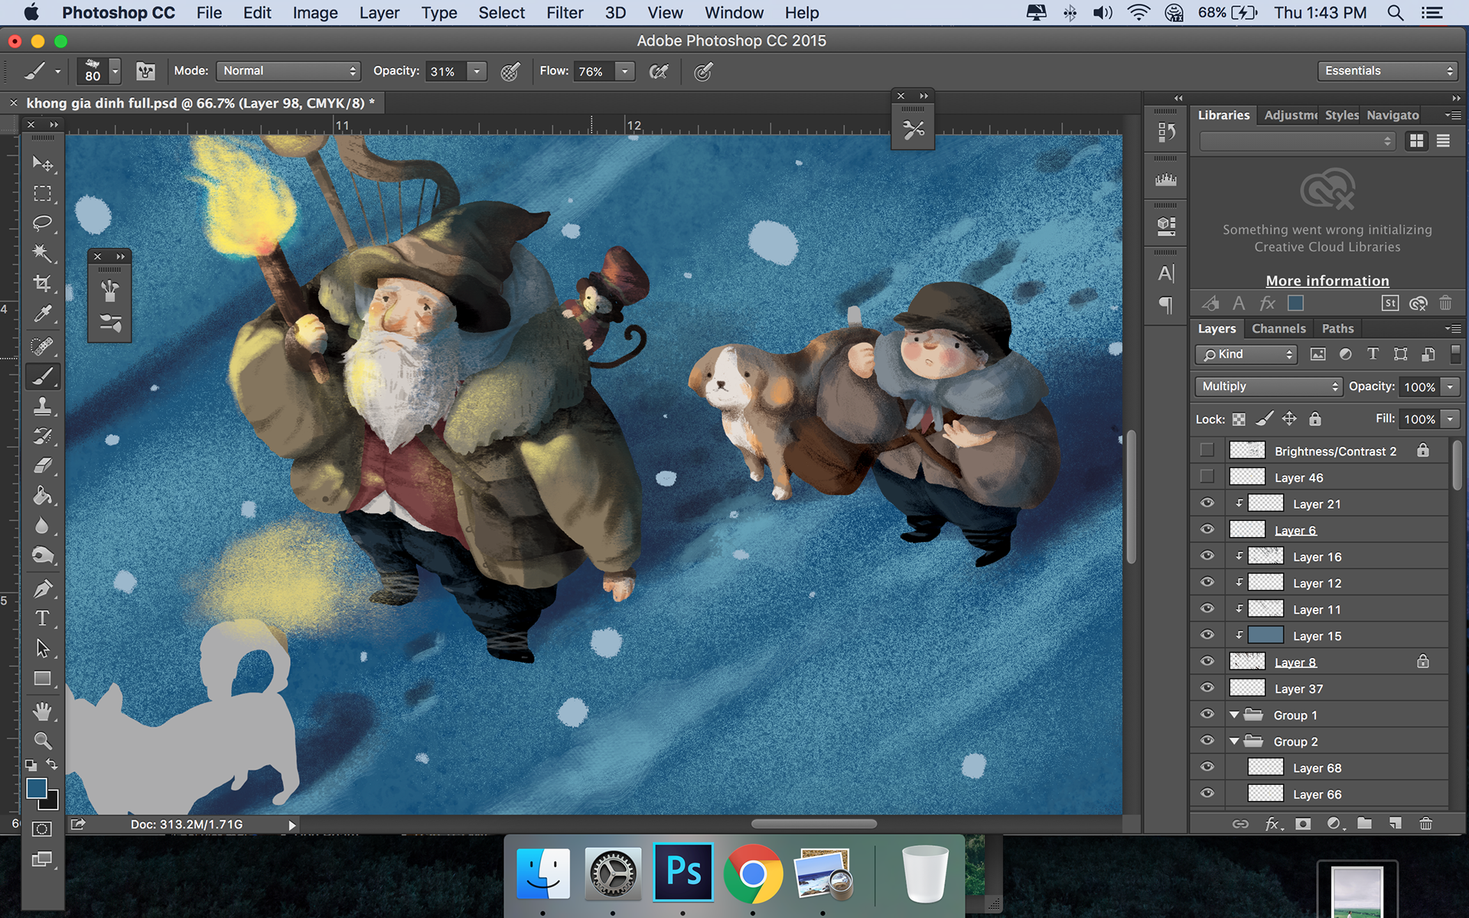Screen dimensions: 1469x918
Task: Click the delete layer trash icon
Action: pyautogui.click(x=1425, y=824)
